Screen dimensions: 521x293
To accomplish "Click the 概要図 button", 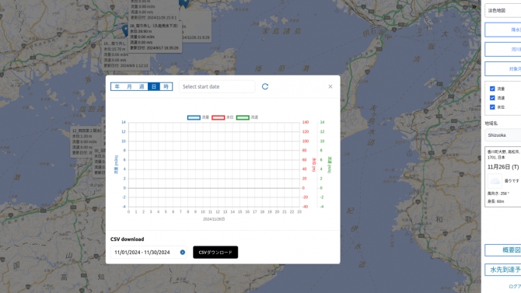I will 502,250.
